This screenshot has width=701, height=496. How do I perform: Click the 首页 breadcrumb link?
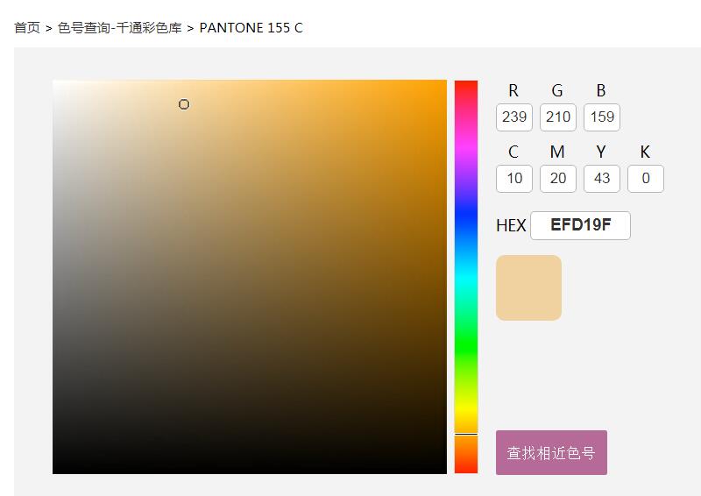(27, 28)
